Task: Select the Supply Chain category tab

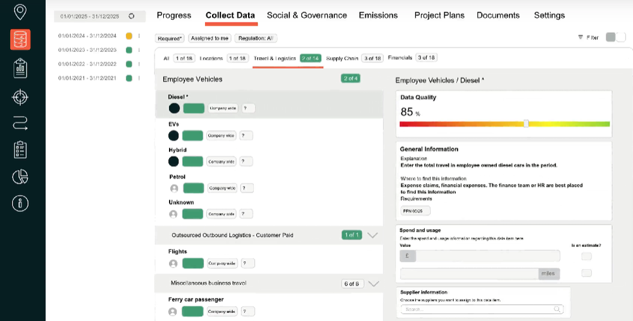Action: [x=355, y=58]
